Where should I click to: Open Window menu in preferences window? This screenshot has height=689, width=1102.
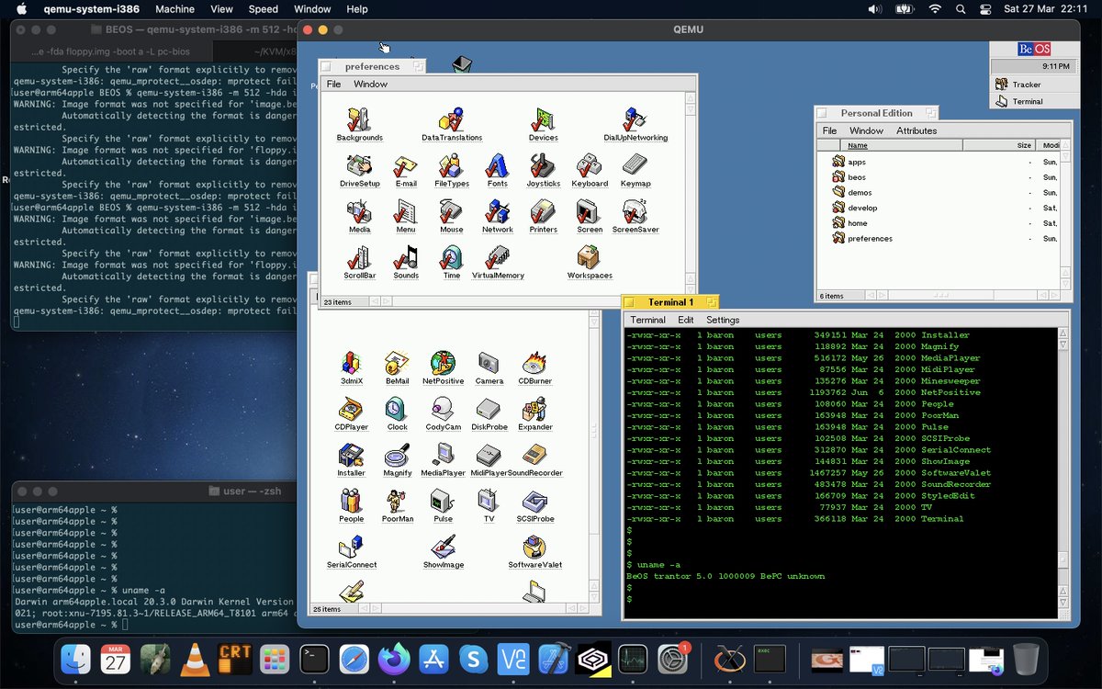point(370,84)
